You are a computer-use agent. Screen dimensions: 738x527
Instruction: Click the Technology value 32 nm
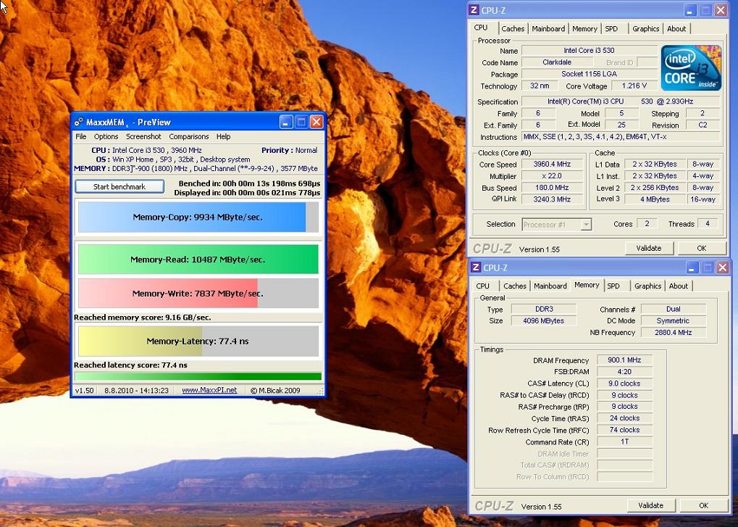click(540, 86)
